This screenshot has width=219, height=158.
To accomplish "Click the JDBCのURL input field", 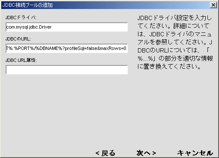I will click(x=67, y=48).
